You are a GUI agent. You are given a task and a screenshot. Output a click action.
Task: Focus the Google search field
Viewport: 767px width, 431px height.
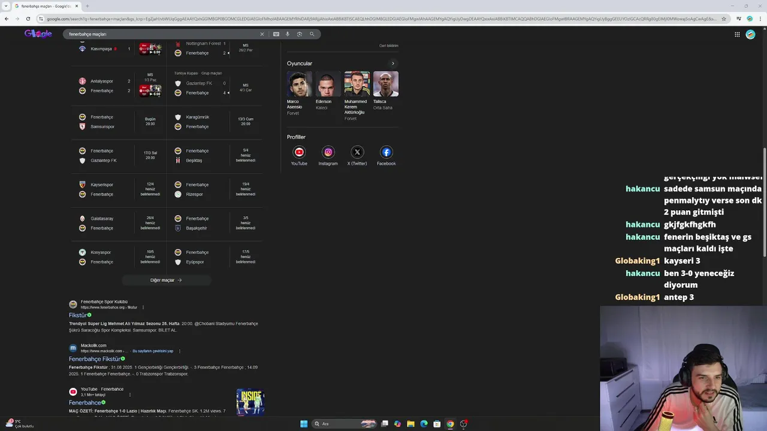[x=162, y=34]
